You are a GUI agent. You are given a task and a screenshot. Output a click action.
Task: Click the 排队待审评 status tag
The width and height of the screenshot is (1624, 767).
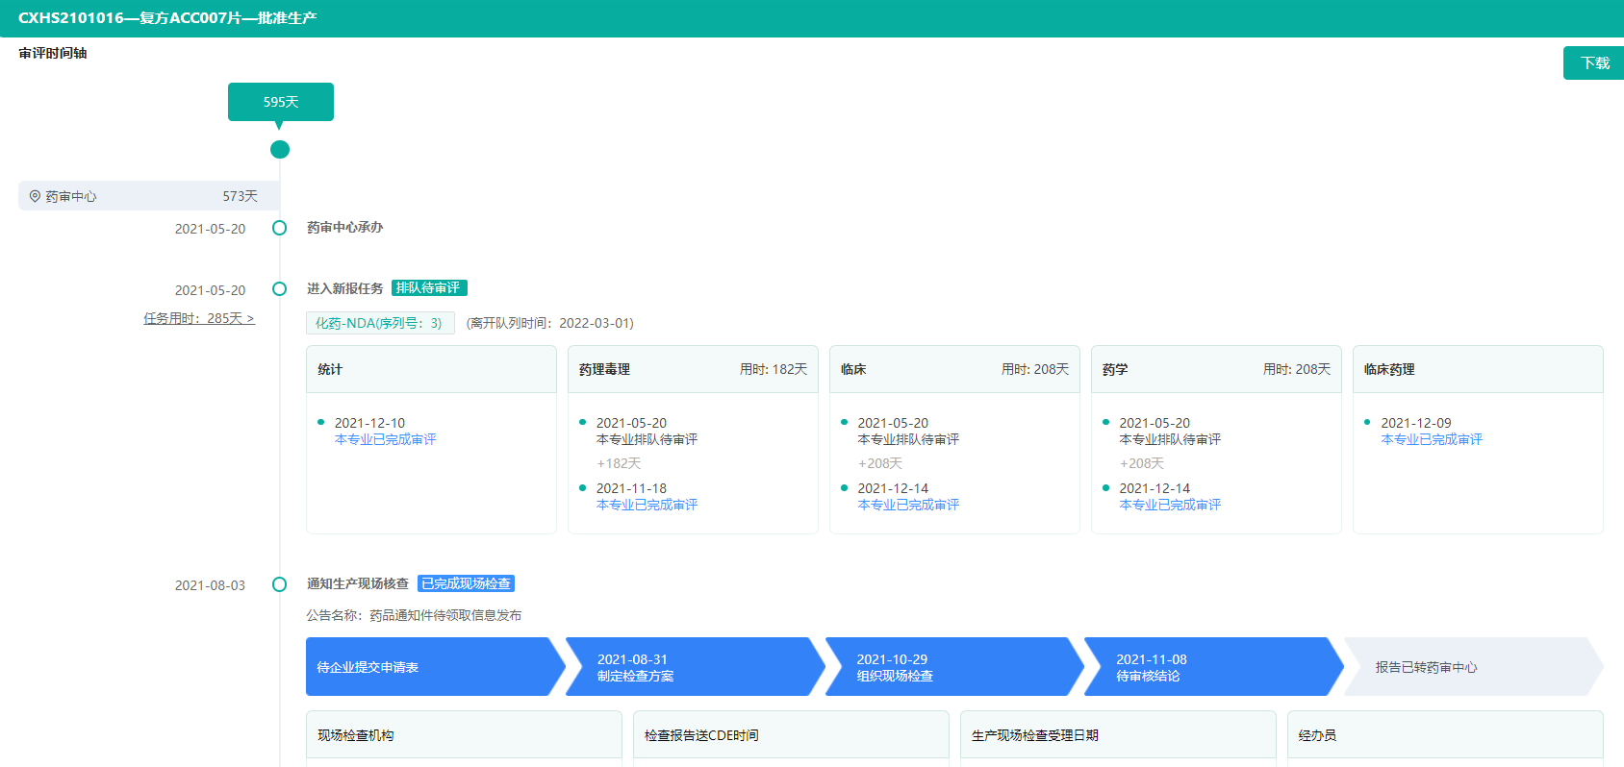tap(428, 288)
